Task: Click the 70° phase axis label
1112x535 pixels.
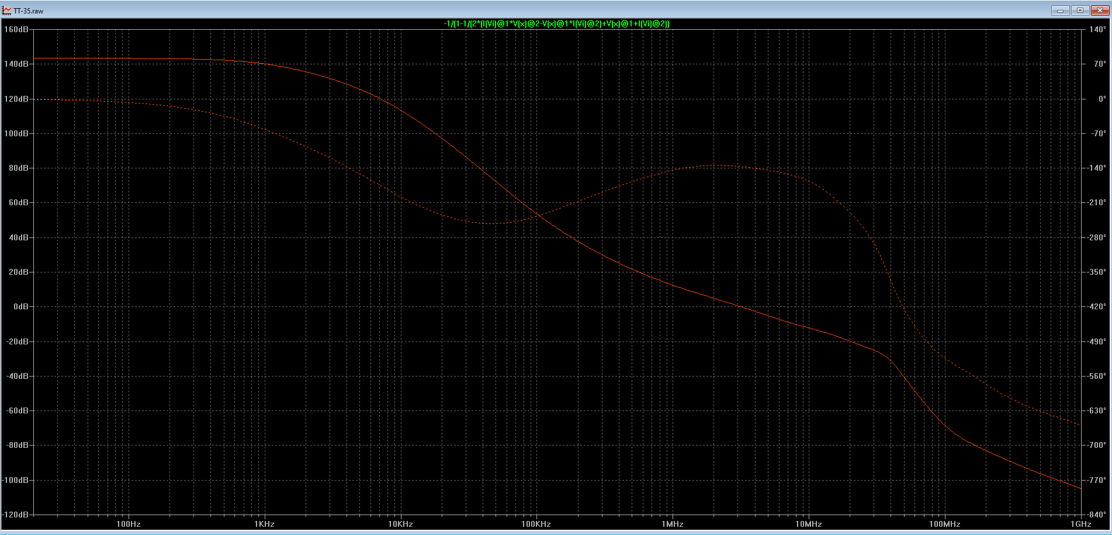Action: [x=1100, y=64]
